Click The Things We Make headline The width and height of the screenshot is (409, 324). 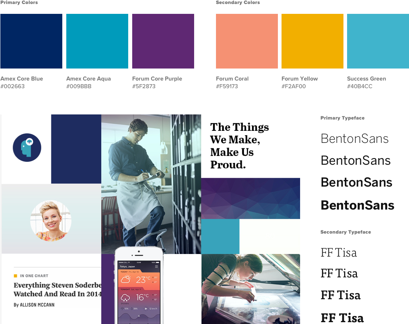[239, 146]
